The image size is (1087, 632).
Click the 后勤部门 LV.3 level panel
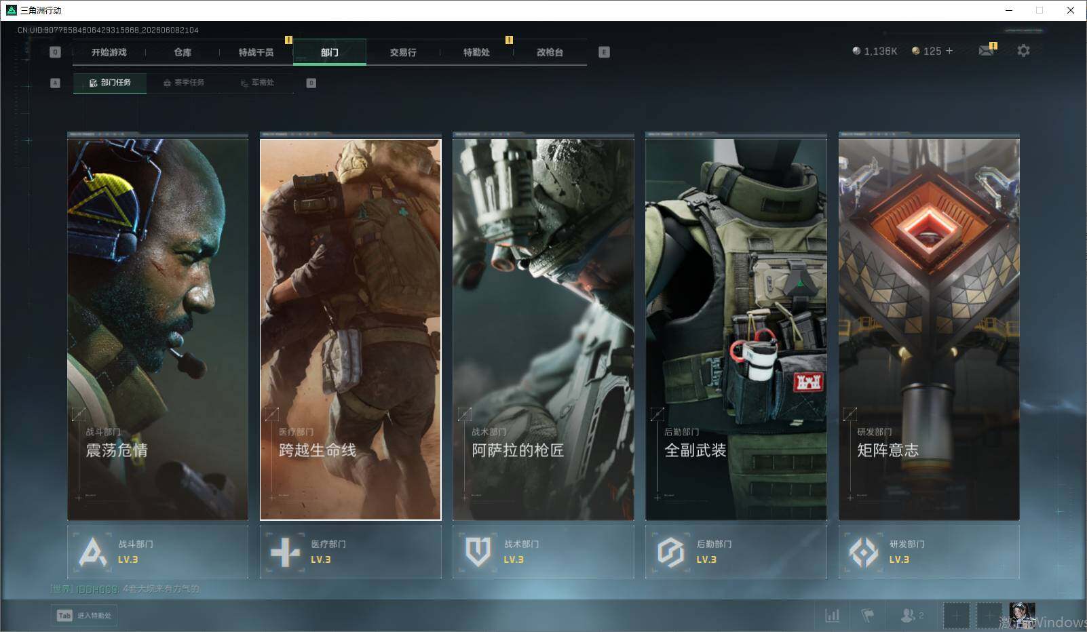click(736, 552)
